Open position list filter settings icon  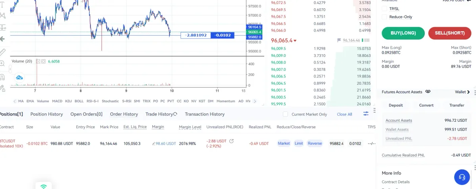tap(366, 113)
